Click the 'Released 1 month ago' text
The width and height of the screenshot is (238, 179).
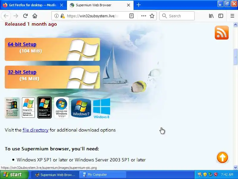31,24
